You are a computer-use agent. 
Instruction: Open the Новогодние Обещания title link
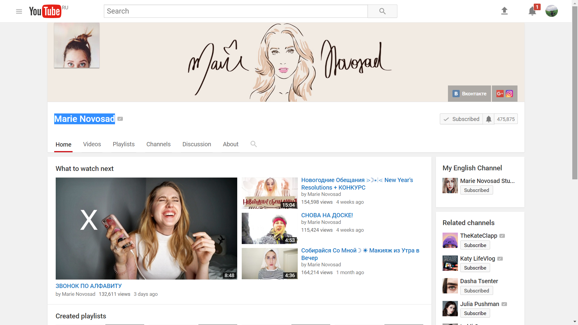click(x=357, y=184)
